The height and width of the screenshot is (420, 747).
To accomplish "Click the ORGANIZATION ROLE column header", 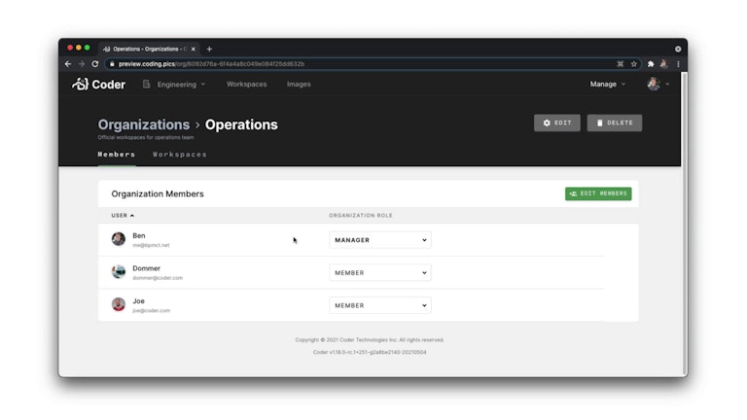I will (x=361, y=216).
